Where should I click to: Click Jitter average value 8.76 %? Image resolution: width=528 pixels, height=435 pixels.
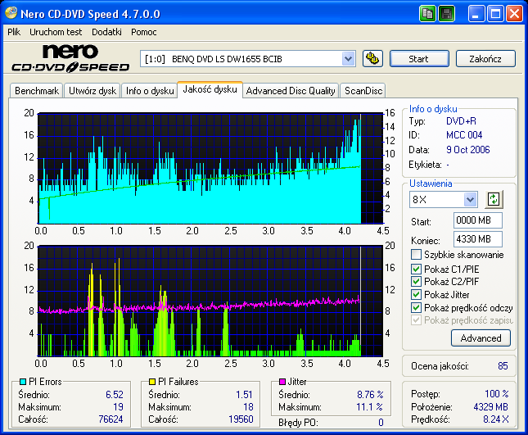(370, 394)
